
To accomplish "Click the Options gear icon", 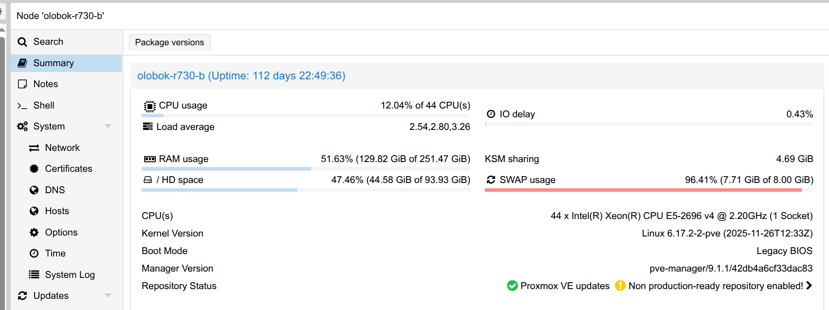I will [34, 232].
